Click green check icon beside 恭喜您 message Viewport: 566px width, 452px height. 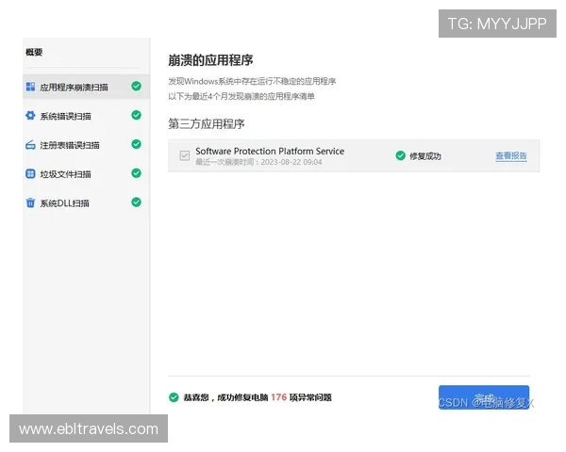[174, 397]
